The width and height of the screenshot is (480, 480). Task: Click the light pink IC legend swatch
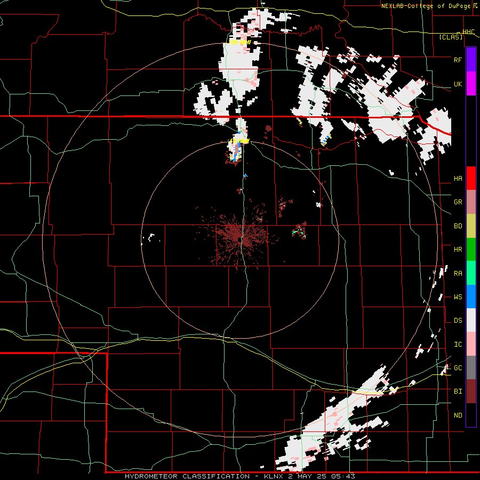(471, 344)
